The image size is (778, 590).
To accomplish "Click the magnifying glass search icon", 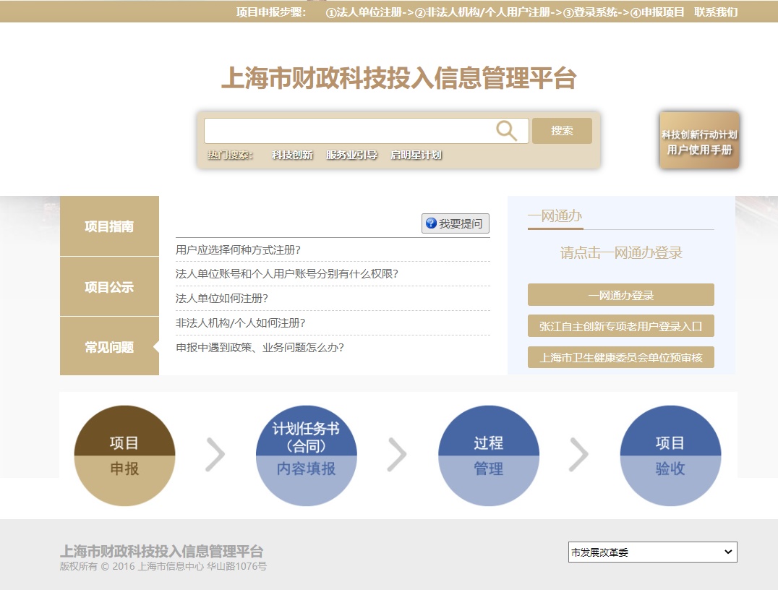I will [506, 130].
